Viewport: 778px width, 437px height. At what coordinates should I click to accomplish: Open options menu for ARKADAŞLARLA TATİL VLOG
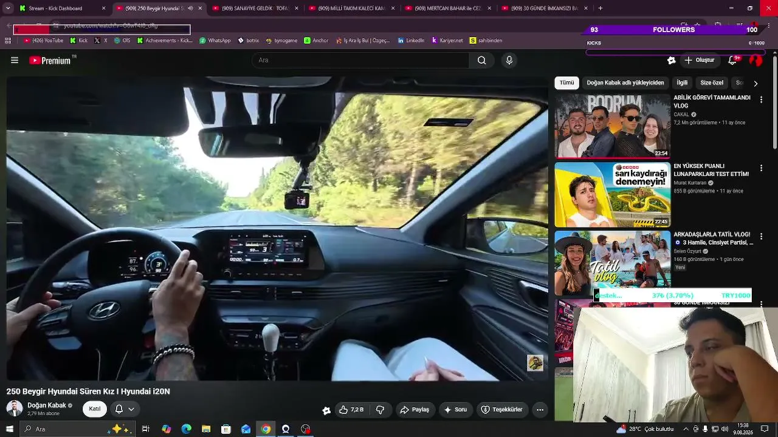[x=761, y=237]
